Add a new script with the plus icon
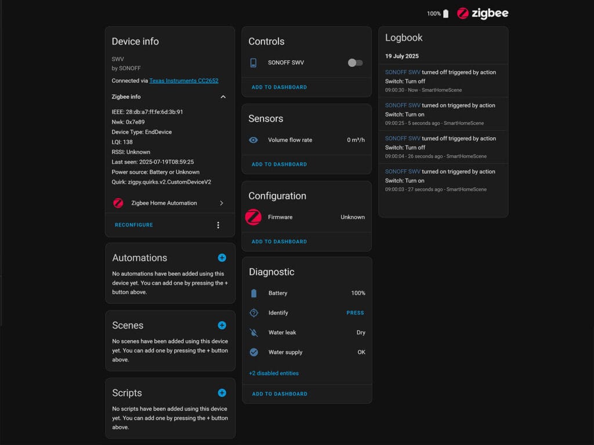The height and width of the screenshot is (445, 594). 222,393
